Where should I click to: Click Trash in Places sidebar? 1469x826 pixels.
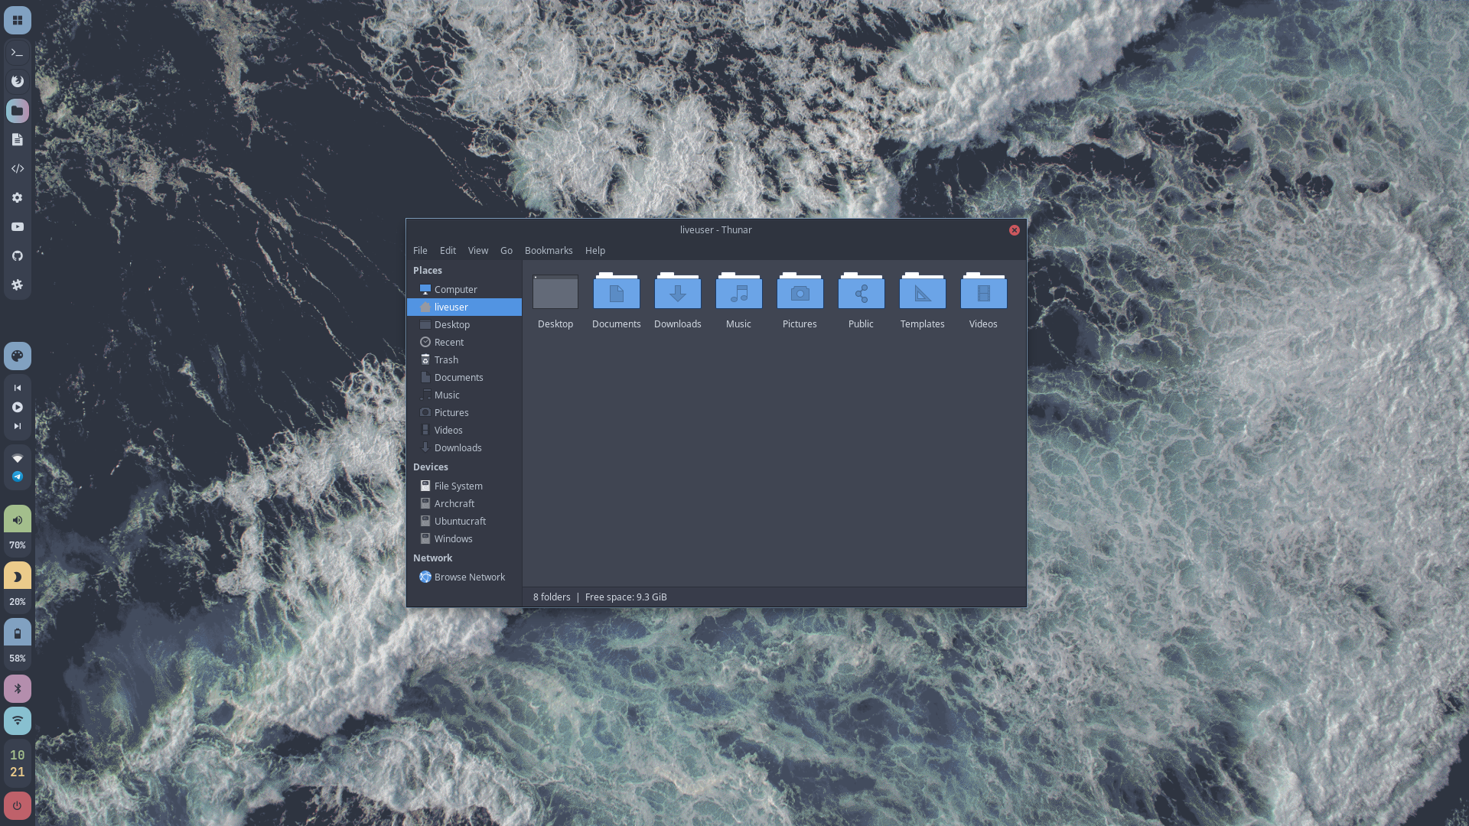coord(446,360)
